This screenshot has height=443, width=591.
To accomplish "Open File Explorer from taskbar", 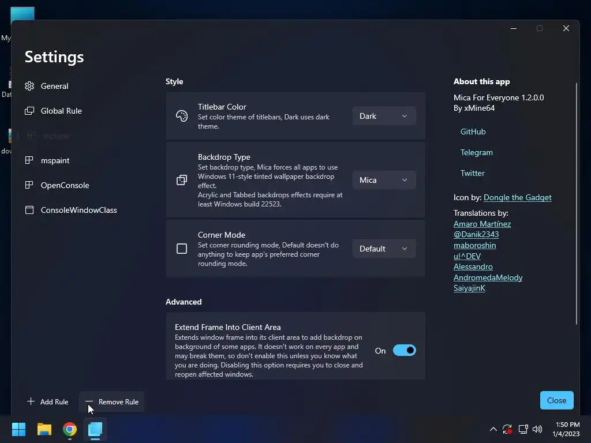I will point(44,429).
